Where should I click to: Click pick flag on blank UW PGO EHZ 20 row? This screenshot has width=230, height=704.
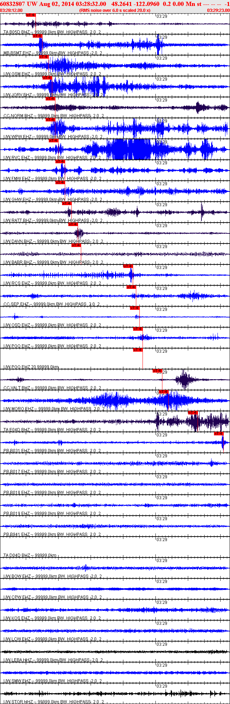138,350
